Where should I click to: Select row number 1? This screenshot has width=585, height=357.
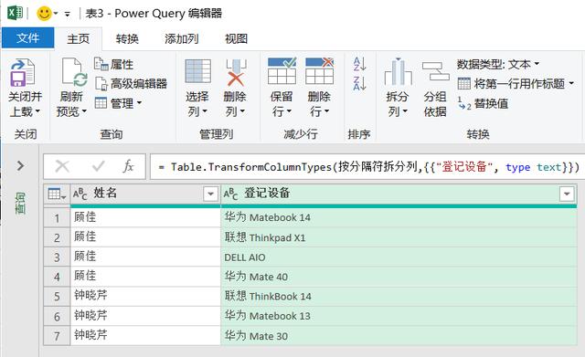pos(57,217)
